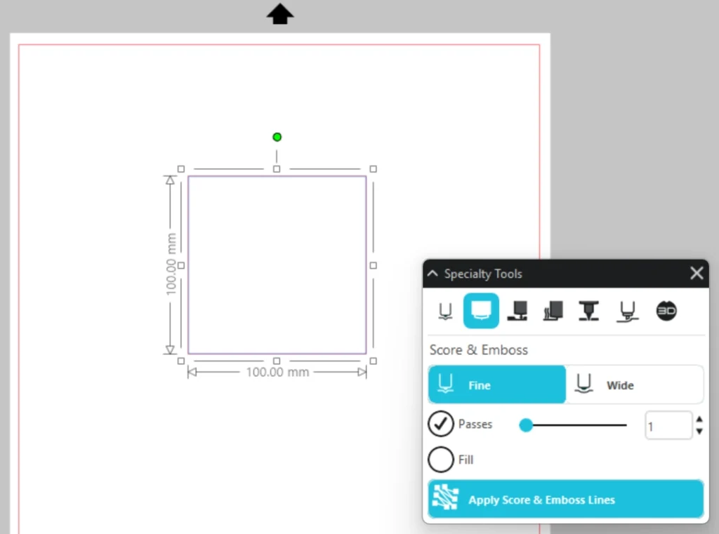Close the Specialty Tools panel
Viewport: 719px width, 534px height.
click(697, 274)
